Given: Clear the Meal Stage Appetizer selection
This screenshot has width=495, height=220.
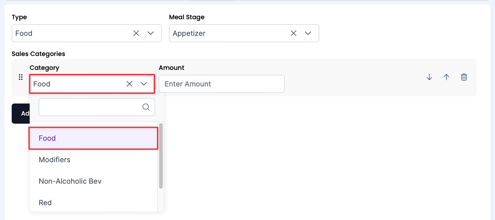Looking at the screenshot, I should (294, 33).
